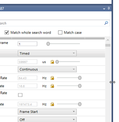Click the vertical scrollbar thumb
This screenshot has width=119, height=122.
coord(108,45)
